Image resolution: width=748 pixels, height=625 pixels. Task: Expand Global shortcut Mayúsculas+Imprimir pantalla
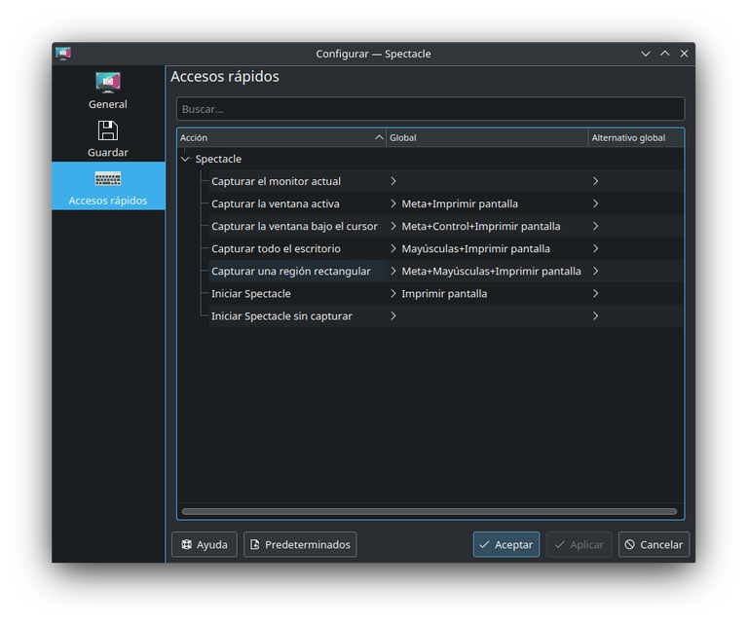click(393, 248)
